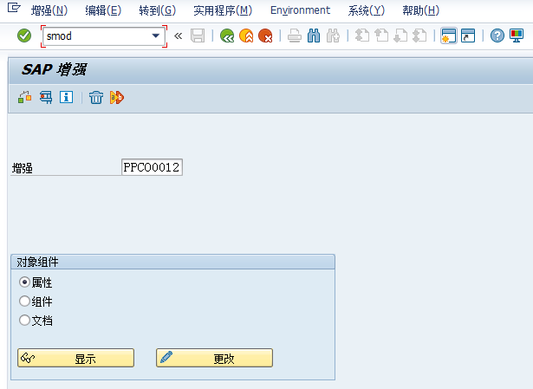Open the 增强(N) menu
The image size is (533, 389).
coord(49,10)
